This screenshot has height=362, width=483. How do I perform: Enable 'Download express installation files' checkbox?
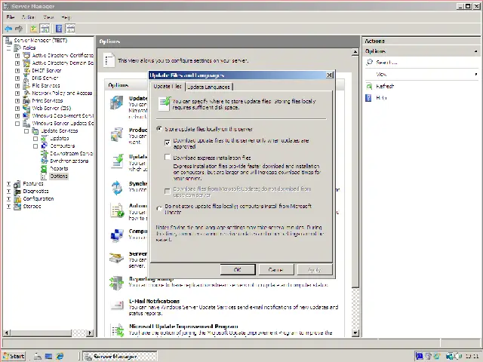(168, 158)
